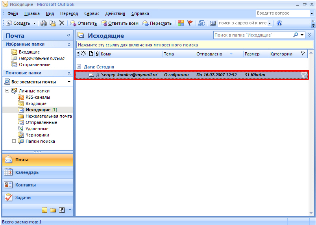The image size is (316, 225).
Task: Open the Переход menu
Action: (x=69, y=13)
